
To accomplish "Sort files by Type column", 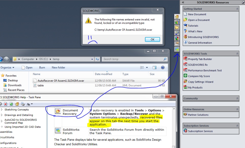I will tap(125, 74).
